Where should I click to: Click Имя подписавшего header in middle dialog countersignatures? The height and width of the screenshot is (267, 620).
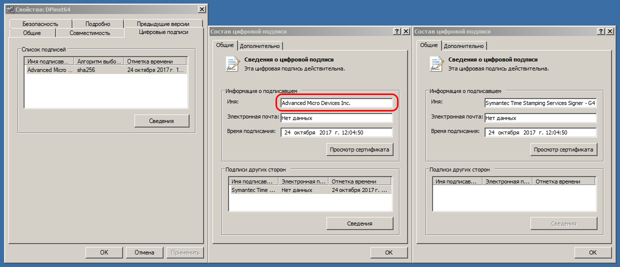coord(253,181)
